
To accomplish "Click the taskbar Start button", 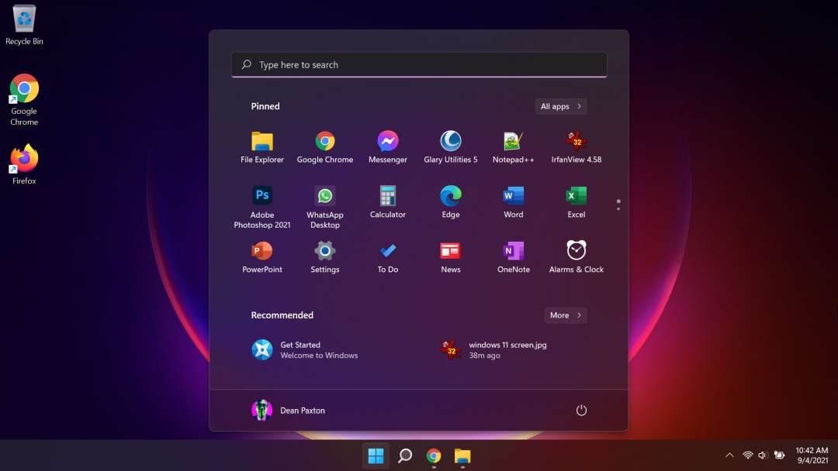I will tap(376, 456).
